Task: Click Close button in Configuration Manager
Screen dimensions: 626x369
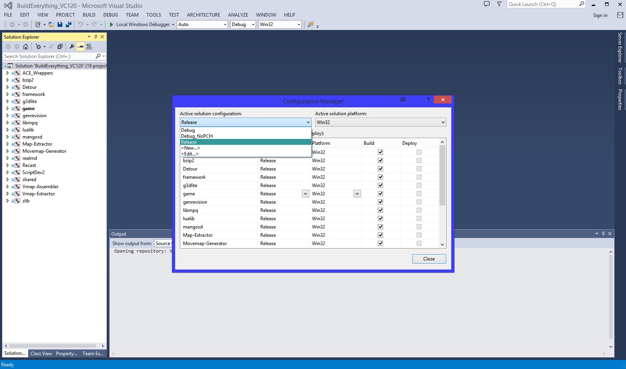Action: tap(429, 259)
